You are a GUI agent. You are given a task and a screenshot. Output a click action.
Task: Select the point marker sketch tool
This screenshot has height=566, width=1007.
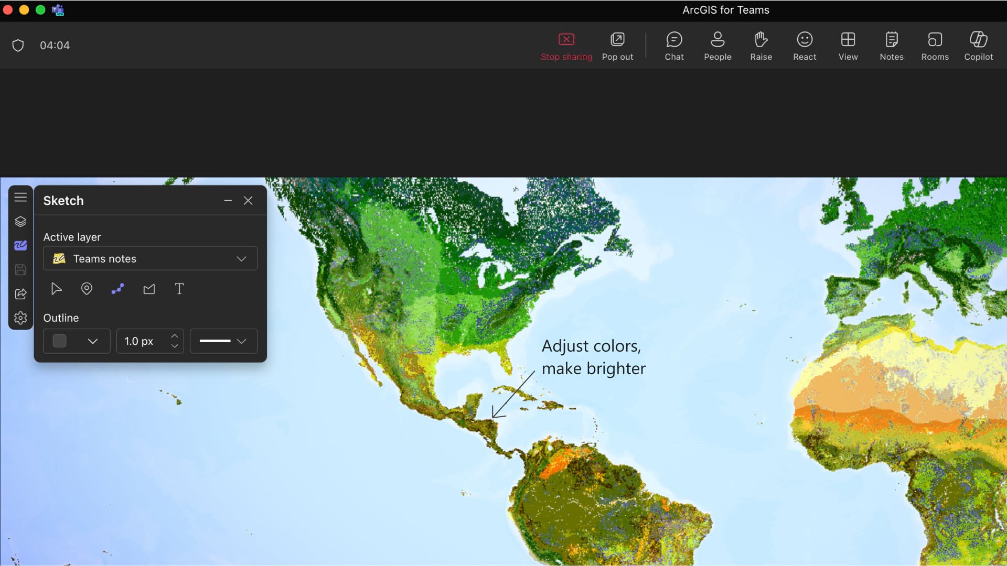pyautogui.click(x=87, y=289)
